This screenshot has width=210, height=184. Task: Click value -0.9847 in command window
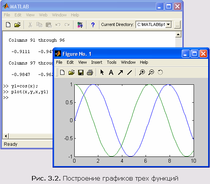[21, 74]
